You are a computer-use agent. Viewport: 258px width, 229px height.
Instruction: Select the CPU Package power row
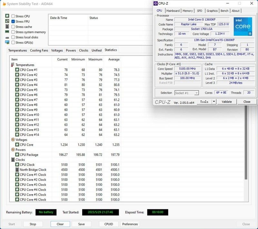[x=29, y=155]
